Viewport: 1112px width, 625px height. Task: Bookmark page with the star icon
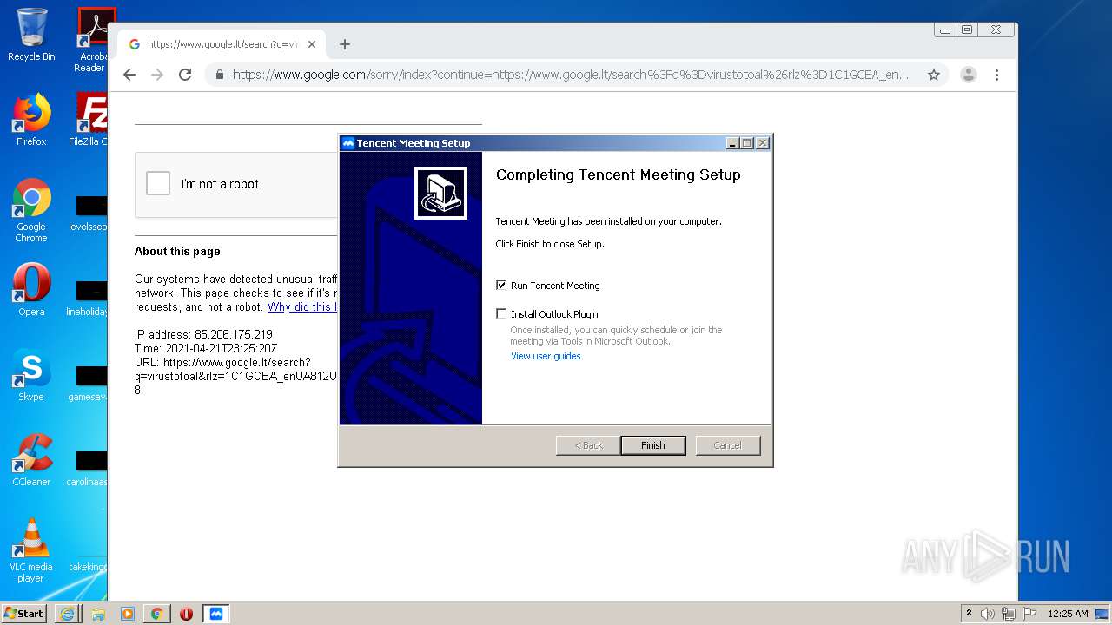click(x=934, y=75)
